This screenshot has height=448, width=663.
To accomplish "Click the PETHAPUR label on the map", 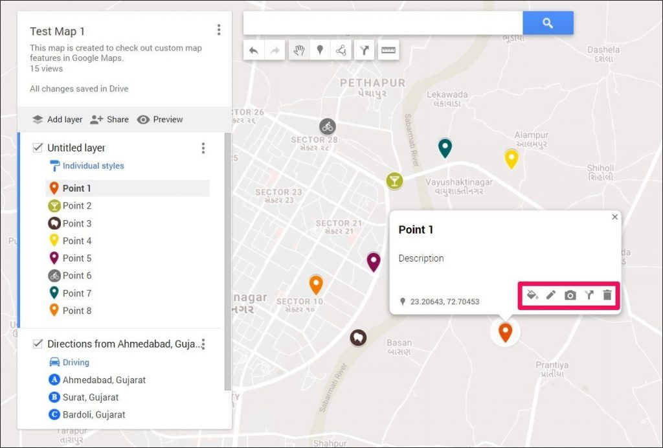I will point(372,83).
